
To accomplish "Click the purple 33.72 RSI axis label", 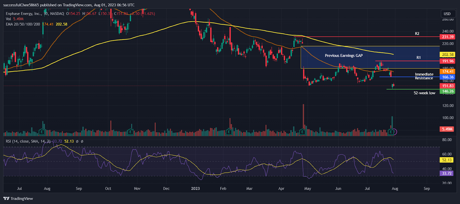I will pyautogui.click(x=446, y=173).
